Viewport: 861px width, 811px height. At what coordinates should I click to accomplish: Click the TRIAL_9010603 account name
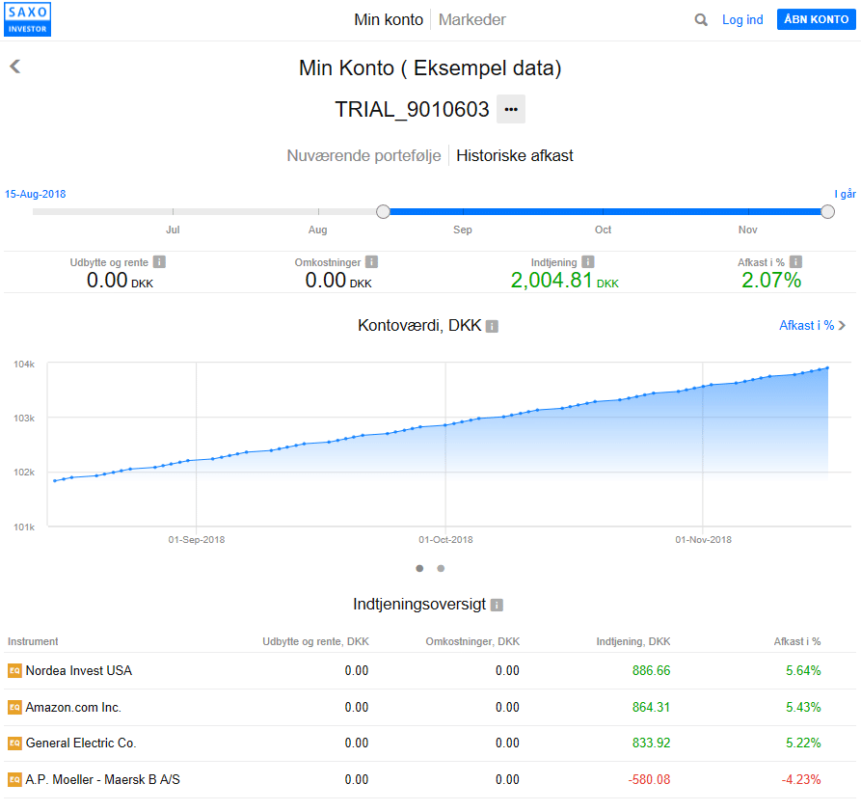click(x=412, y=109)
